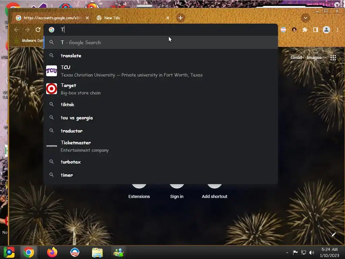Screen dimensions: 345x259
Task: Click the Google icon in the address bar
Action: (52, 30)
